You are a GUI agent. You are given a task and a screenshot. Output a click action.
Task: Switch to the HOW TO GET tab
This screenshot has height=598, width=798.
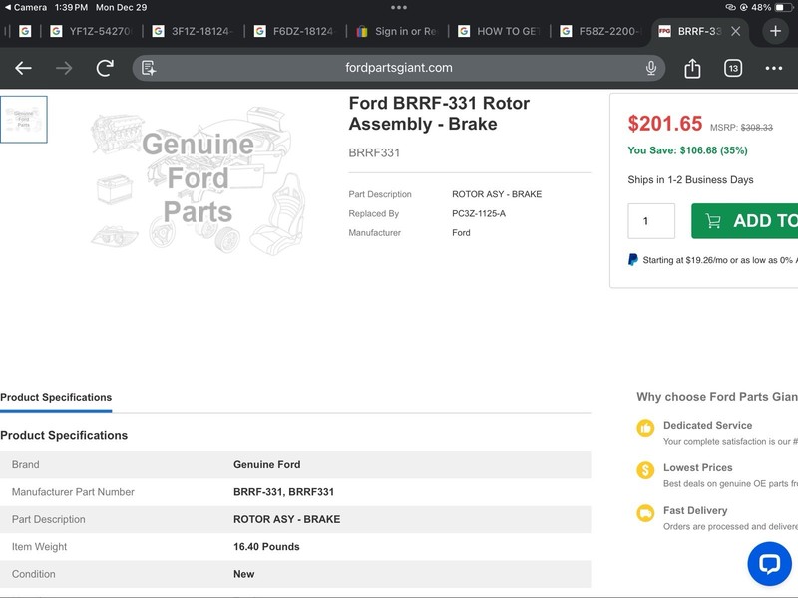(499, 31)
